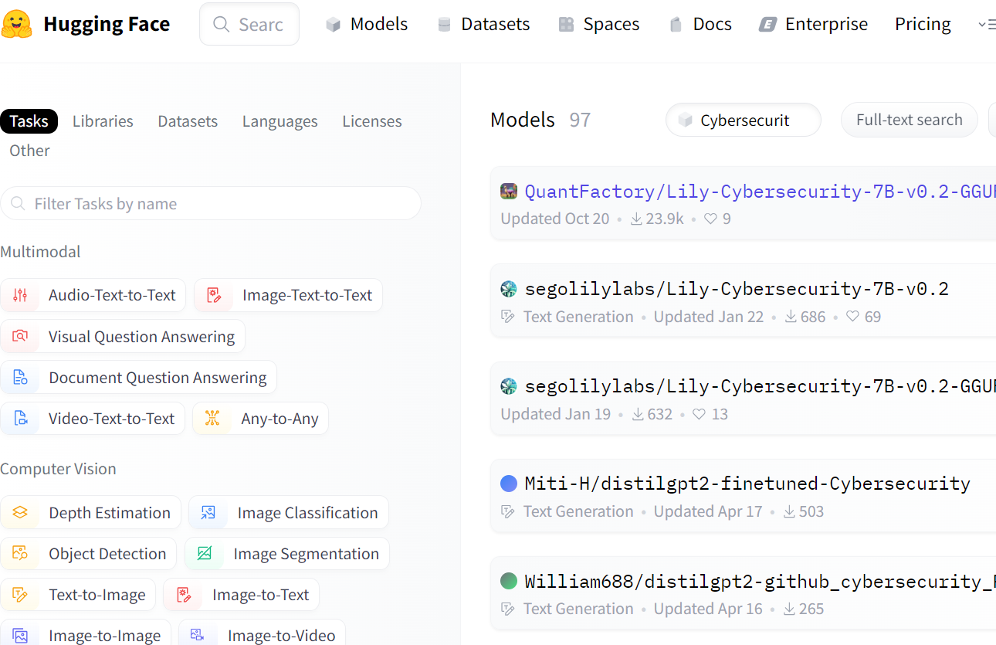This screenshot has width=996, height=645.
Task: Click the Image-to-Text task icon
Action: click(x=184, y=595)
